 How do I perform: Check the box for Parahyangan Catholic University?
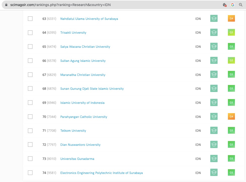[x=30, y=117]
